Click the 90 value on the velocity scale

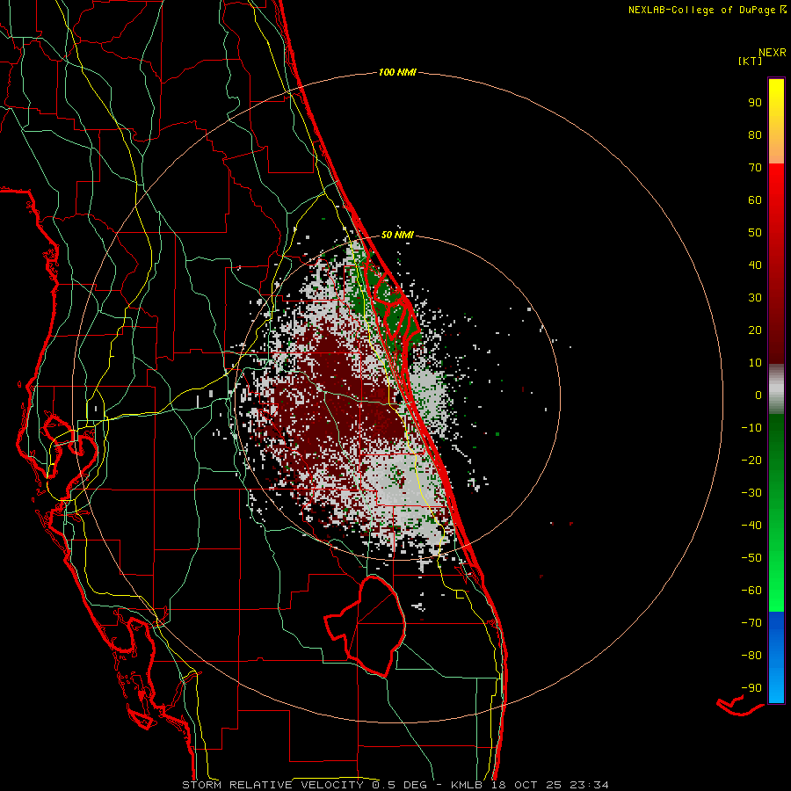pos(755,103)
